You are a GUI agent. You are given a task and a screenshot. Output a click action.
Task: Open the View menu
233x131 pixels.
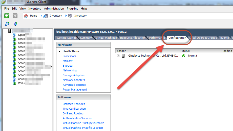click(23, 9)
